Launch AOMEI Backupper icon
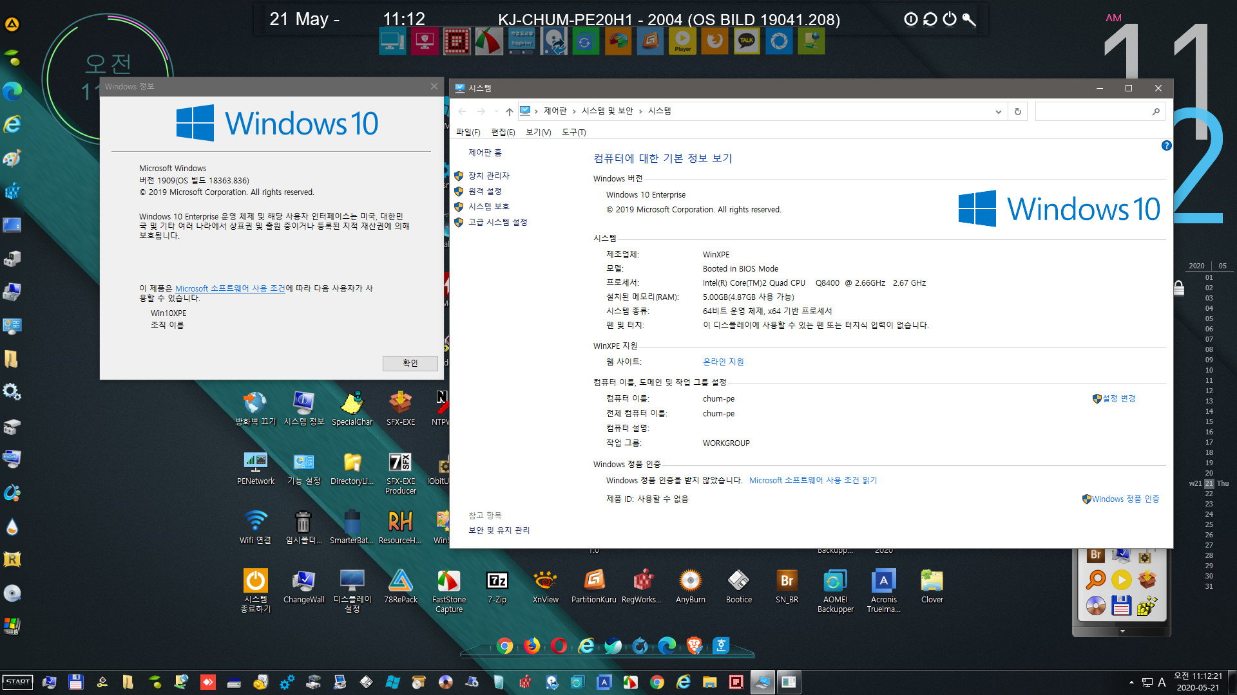 click(836, 591)
